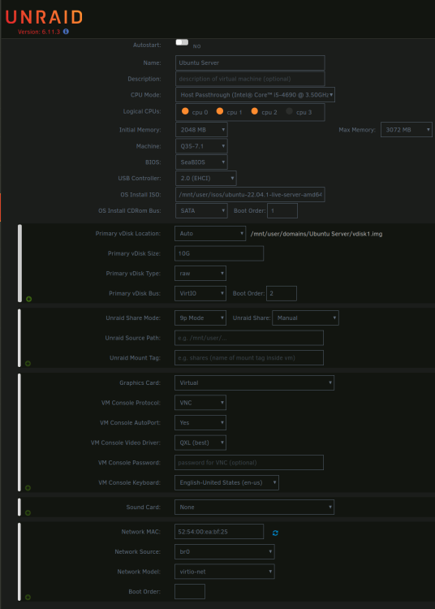Open the Machine type dropdown

click(x=201, y=146)
